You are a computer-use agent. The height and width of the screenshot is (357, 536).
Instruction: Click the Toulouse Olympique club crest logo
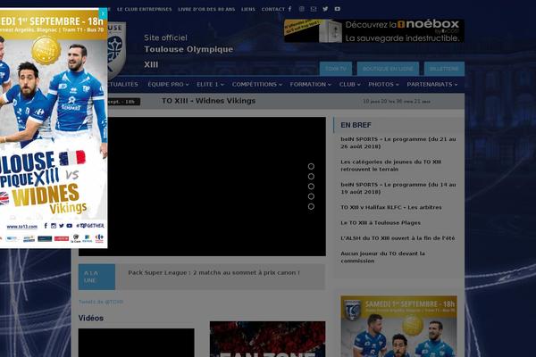click(117, 50)
